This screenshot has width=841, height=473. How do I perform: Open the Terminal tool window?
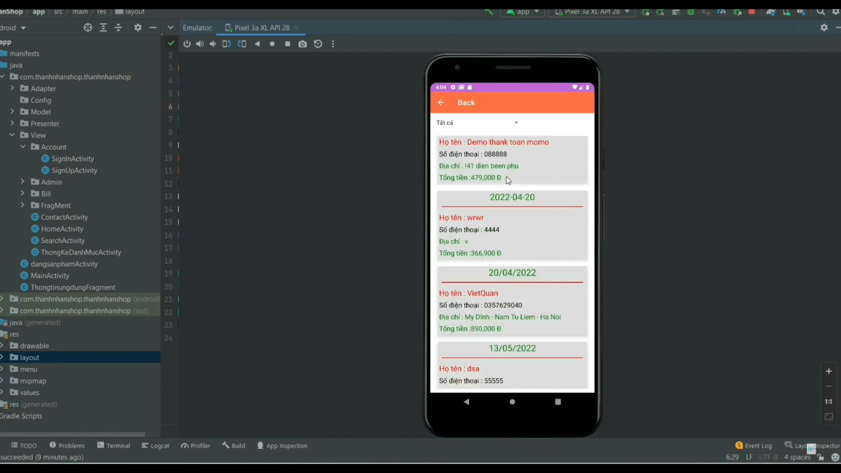click(x=114, y=445)
